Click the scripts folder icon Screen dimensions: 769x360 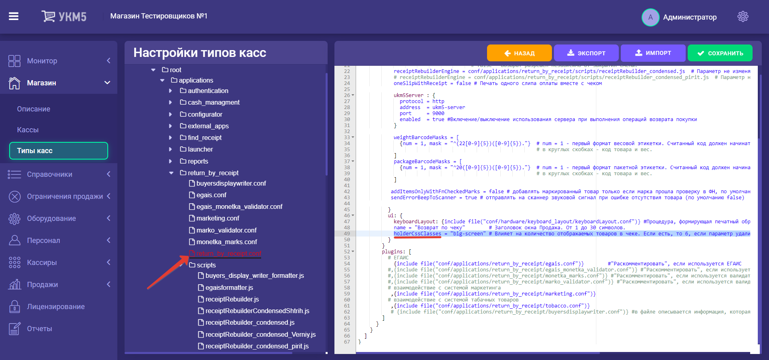192,265
